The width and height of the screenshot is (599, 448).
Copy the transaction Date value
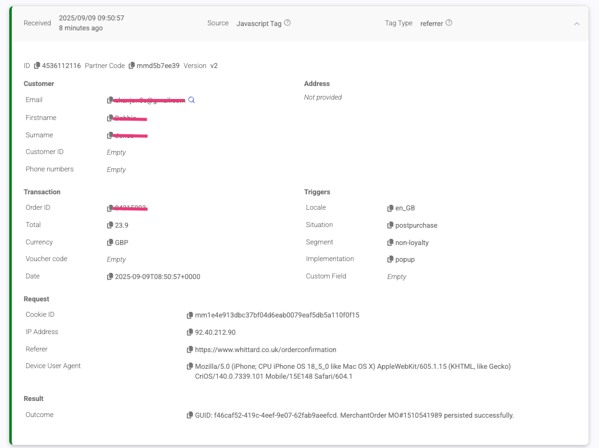click(x=110, y=277)
